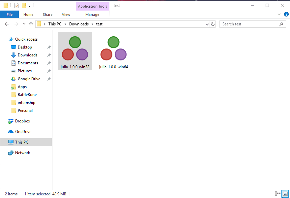
Task: Open the address bar history dropdown
Action: tap(207, 24)
